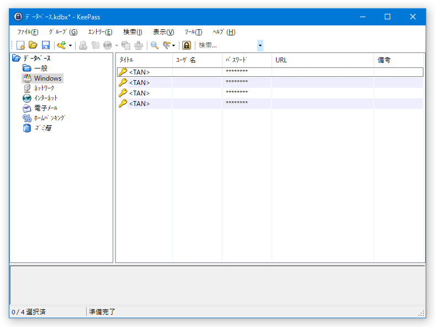
Task: Expand the quick search combo box arrow
Action: click(260, 45)
